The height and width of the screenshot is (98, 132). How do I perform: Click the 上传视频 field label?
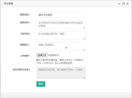(25, 56)
